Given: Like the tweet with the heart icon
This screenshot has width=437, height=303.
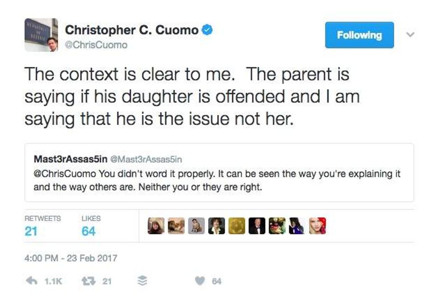Looking at the screenshot, I should click(200, 281).
